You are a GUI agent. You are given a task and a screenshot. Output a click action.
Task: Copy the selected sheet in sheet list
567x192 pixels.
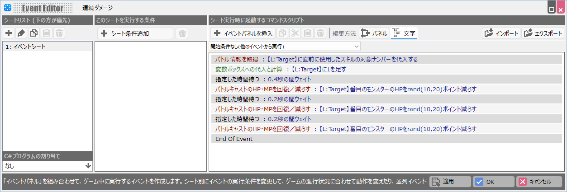click(34, 33)
